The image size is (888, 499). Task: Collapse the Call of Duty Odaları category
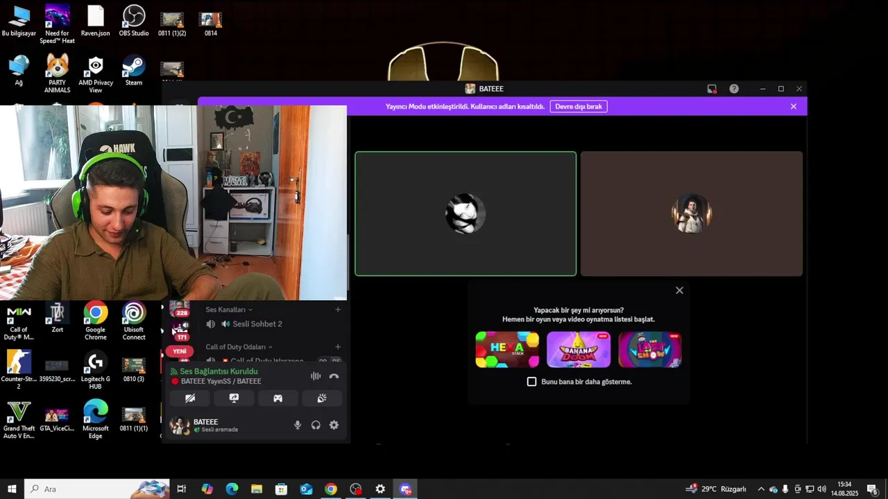239,347
